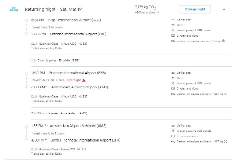Viewport: 235px width, 162px height.
Task: Click lie flat seat icon in first segment
Action: (173, 19)
